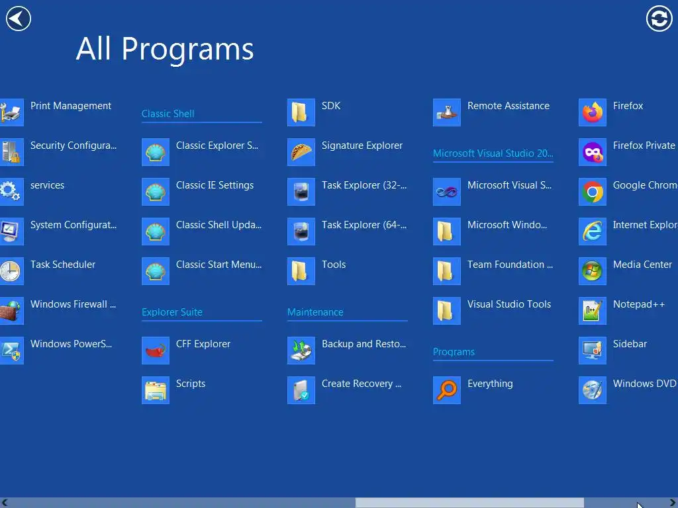Launch Firefox browser icon

pyautogui.click(x=593, y=112)
